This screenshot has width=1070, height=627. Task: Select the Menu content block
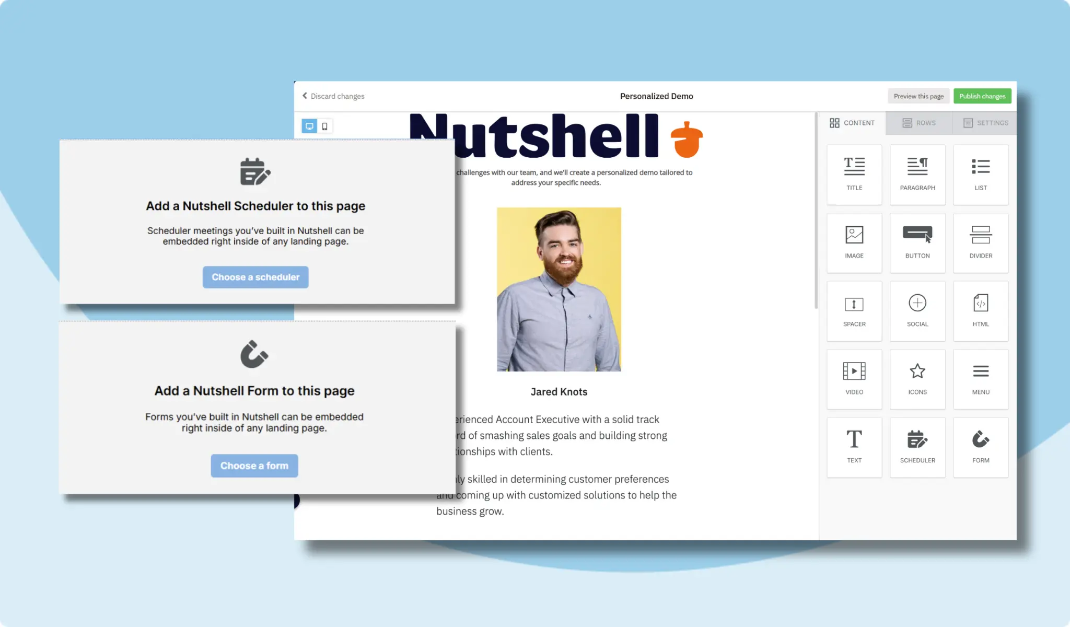click(981, 379)
